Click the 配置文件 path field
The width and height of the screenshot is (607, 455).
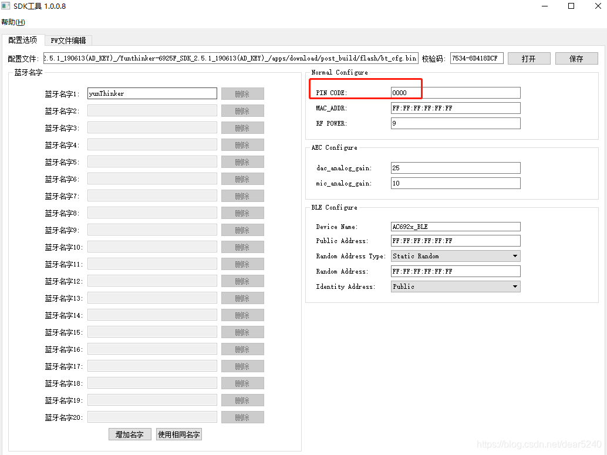pos(231,58)
